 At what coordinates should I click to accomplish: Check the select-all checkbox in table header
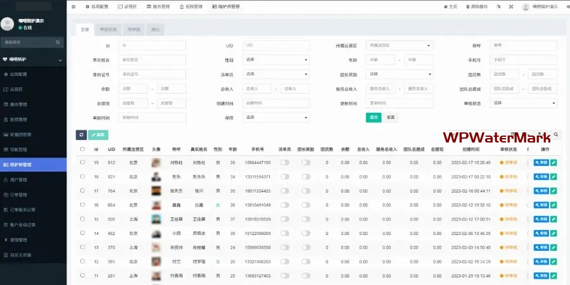click(82, 149)
